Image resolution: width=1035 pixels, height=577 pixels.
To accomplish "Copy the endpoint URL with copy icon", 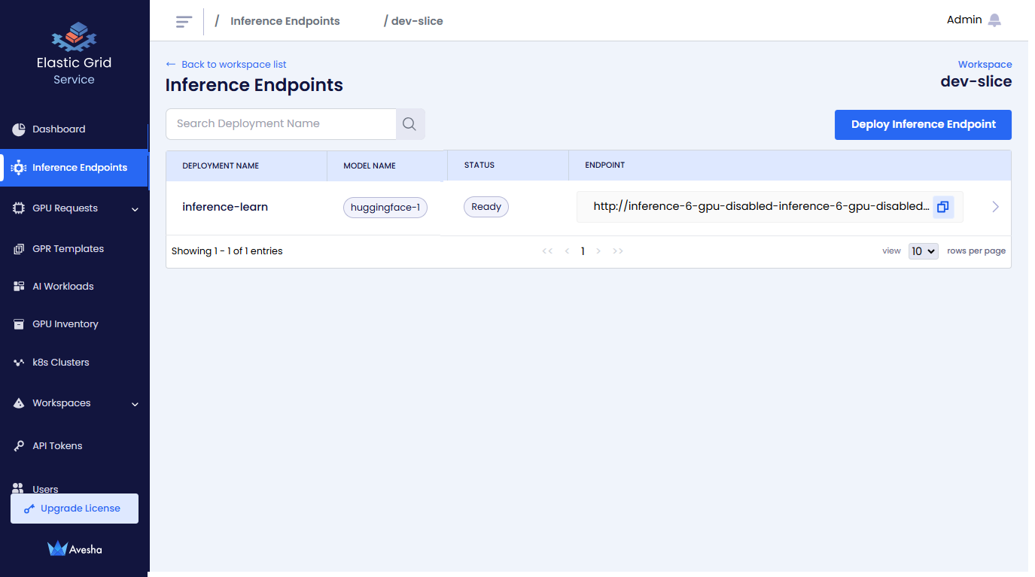I will pos(942,207).
